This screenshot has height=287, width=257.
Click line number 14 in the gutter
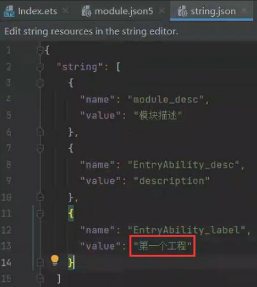[6, 262]
